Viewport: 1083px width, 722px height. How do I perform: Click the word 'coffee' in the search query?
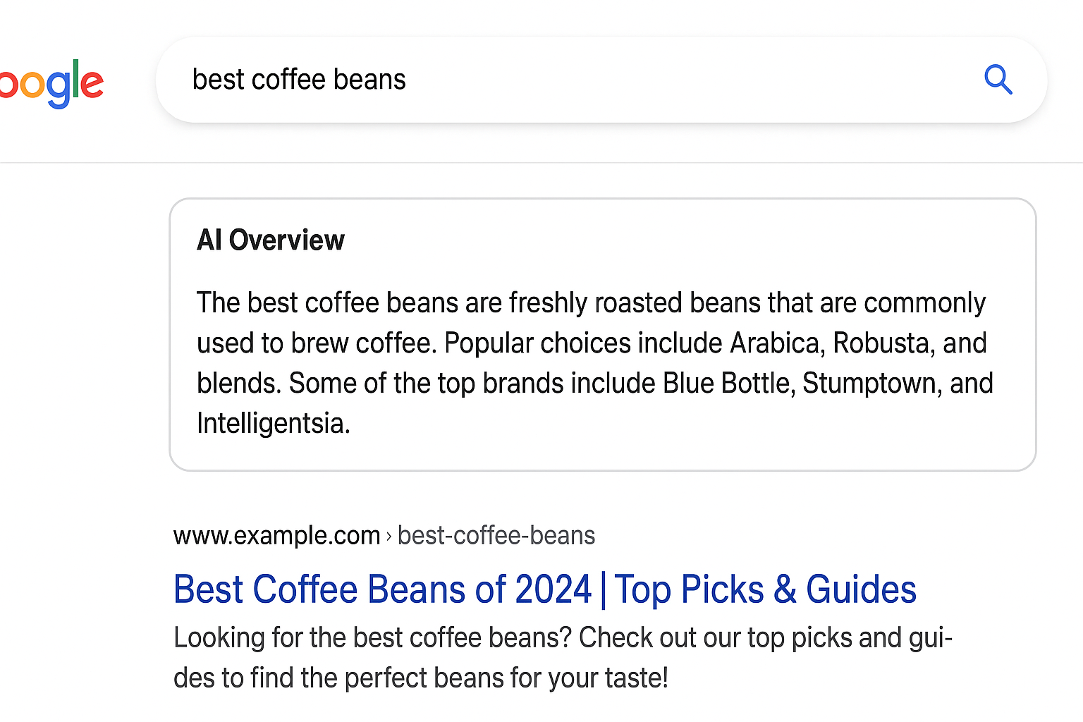[x=289, y=80]
